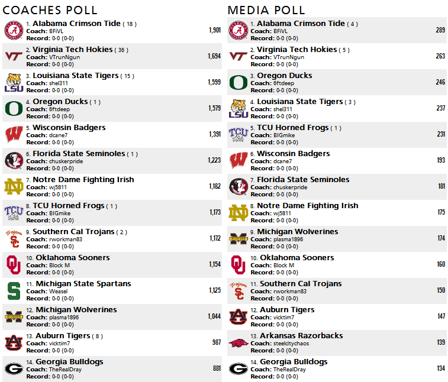Click Florida State Seminoles logo in Media Poll
448x382 pixels.
coord(238,186)
